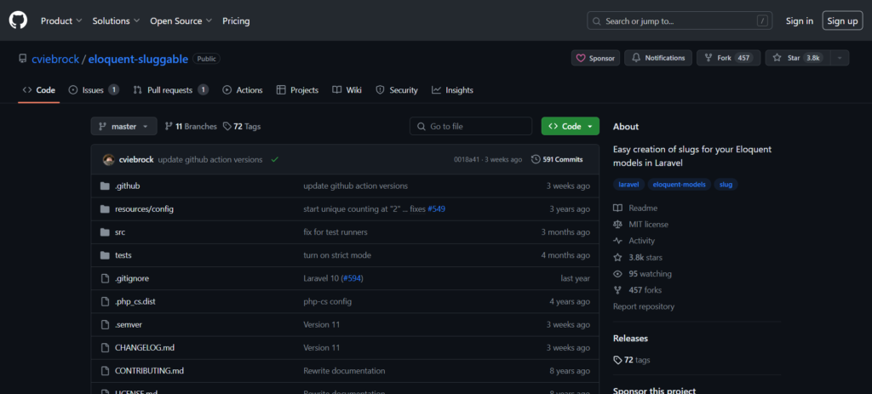Open the .github folder
The image size is (872, 394).
pyautogui.click(x=127, y=186)
